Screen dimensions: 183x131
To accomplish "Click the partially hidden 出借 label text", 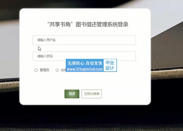I will point(63,70).
